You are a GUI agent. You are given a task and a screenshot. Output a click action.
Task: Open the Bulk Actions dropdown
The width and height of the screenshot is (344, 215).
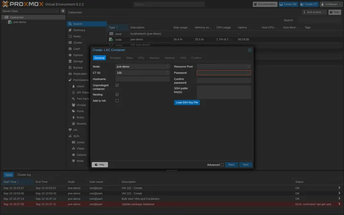[x=314, y=12]
